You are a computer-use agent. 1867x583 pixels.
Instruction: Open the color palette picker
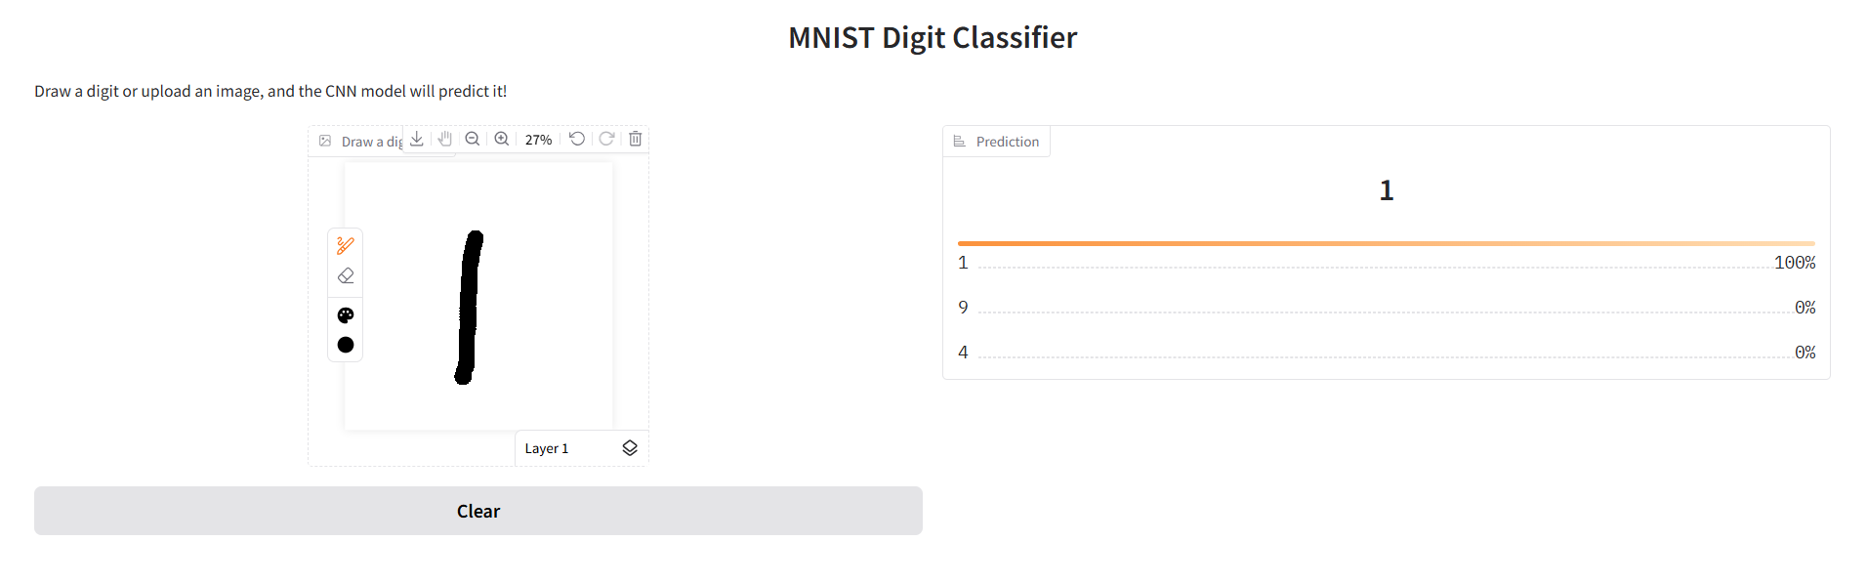click(346, 315)
